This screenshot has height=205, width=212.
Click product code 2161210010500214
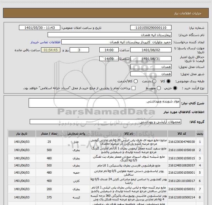coord(182,197)
